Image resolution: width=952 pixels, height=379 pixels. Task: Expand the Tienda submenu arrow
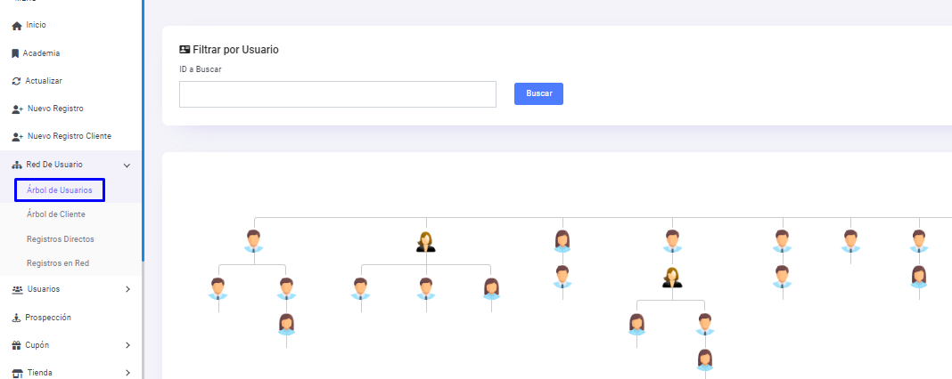[127, 373]
